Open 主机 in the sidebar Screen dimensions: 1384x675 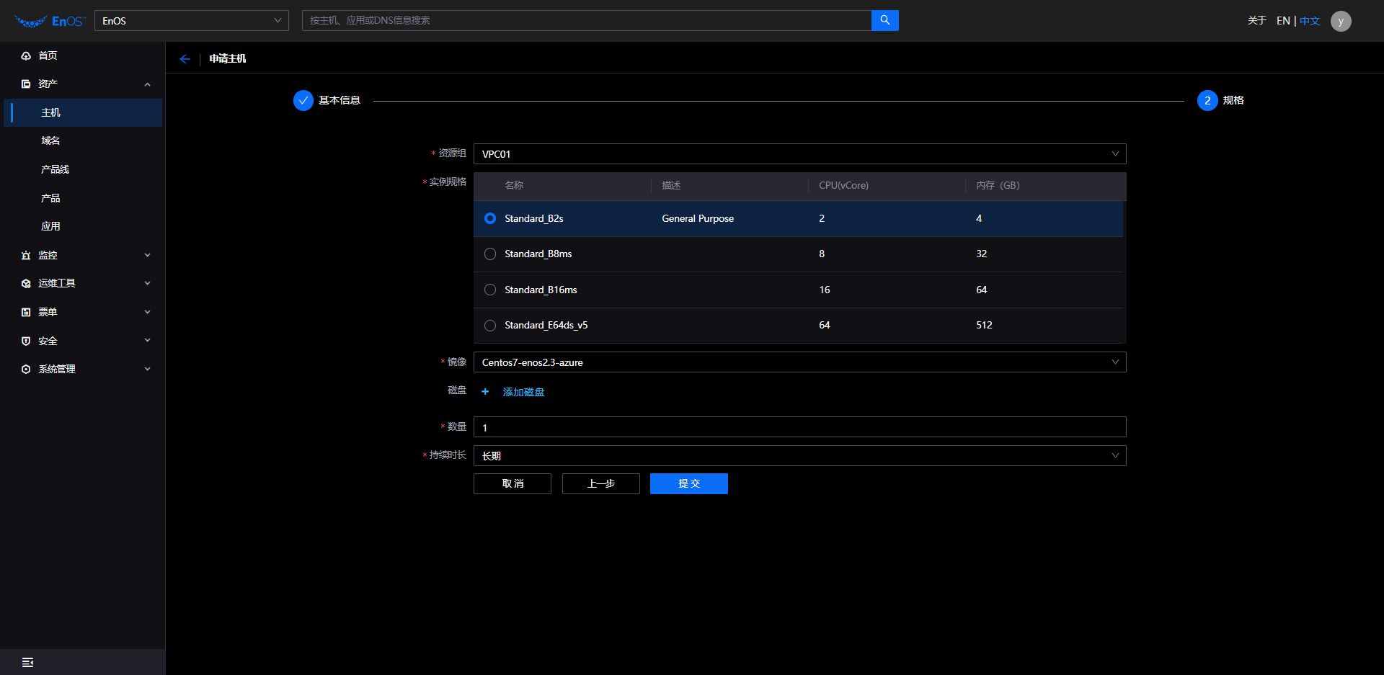83,113
